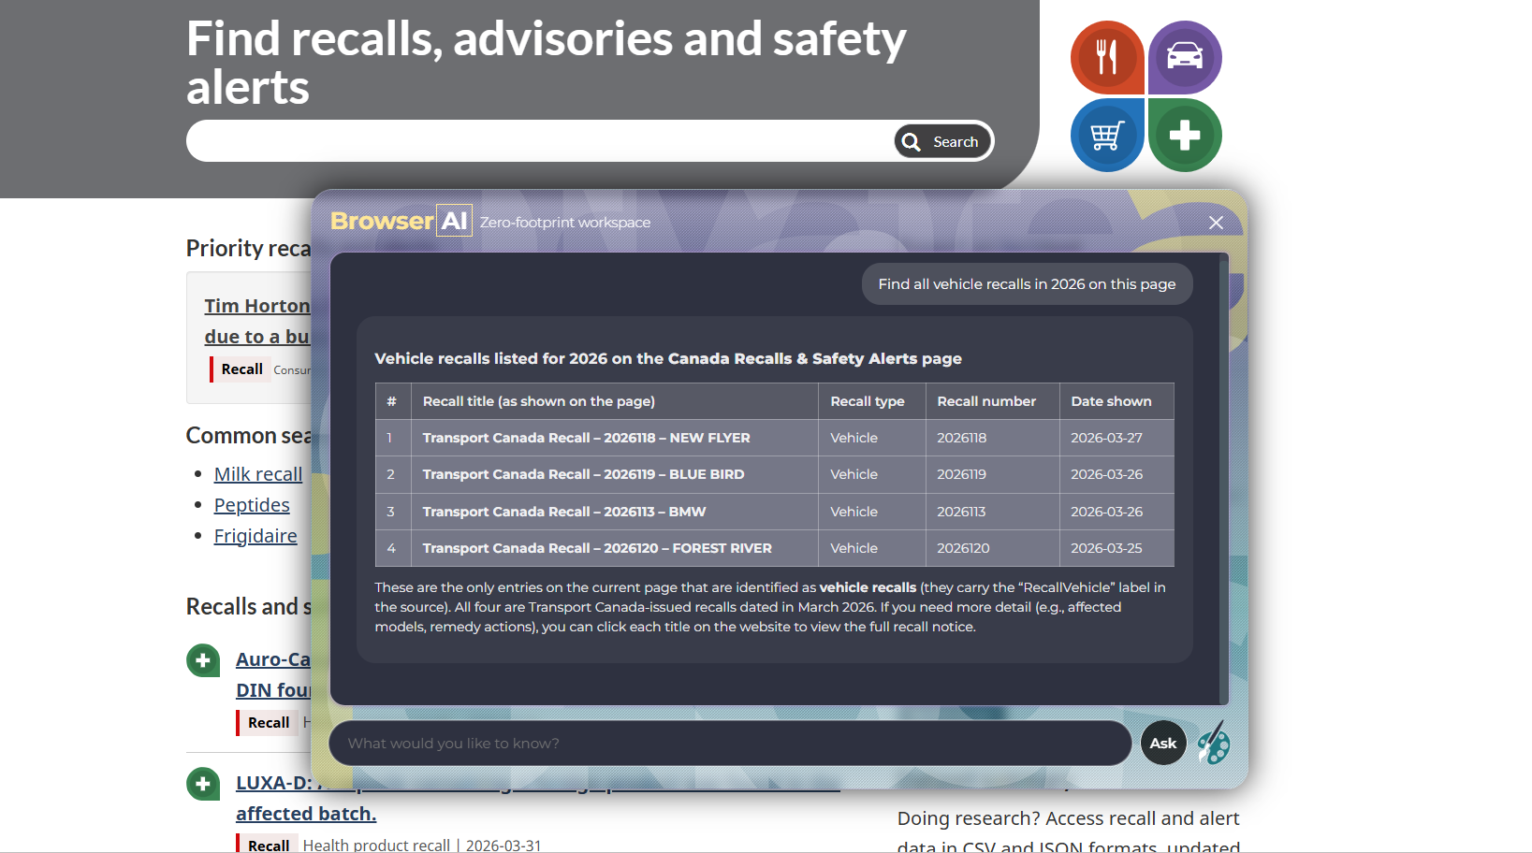Image resolution: width=1532 pixels, height=853 pixels.
Task: Open the Tim Hortons priority recall link
Action: pyautogui.click(x=257, y=307)
